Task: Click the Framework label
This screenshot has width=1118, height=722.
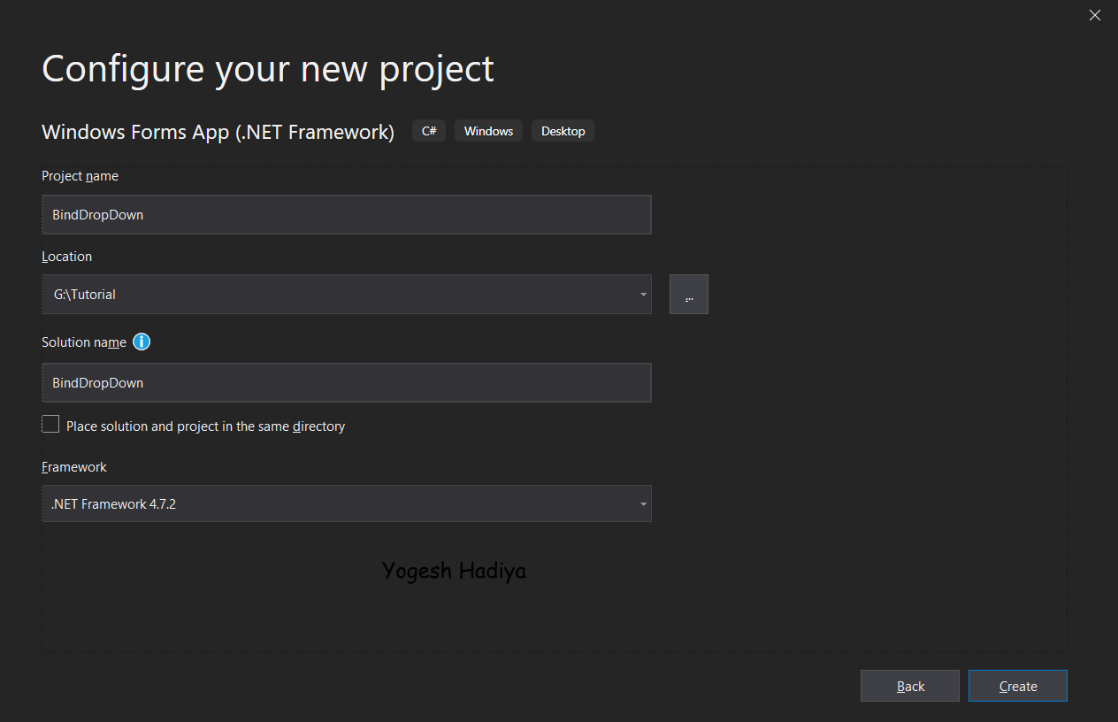Action: (x=74, y=467)
